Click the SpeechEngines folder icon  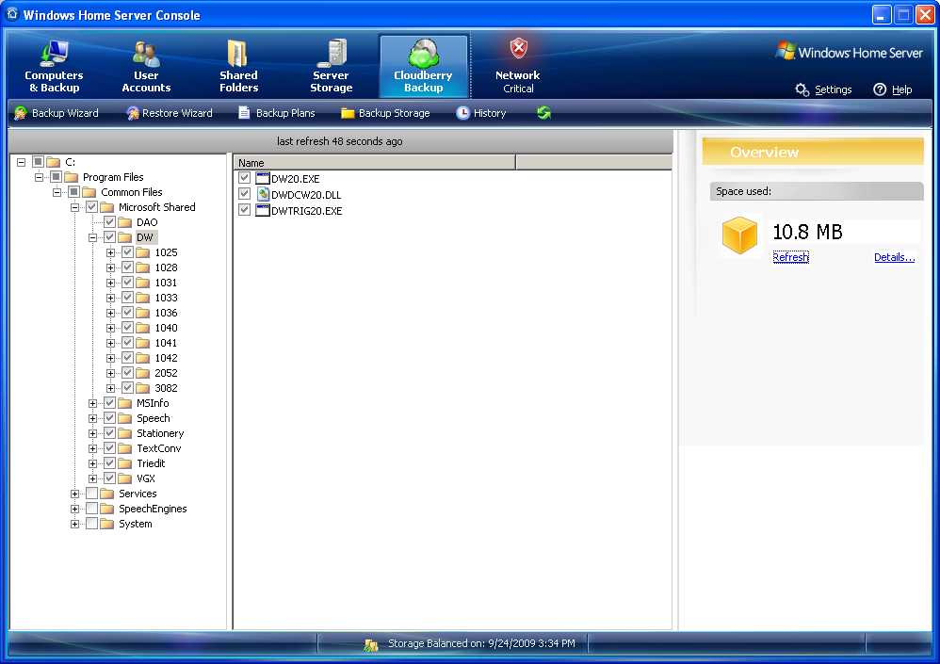coord(106,509)
